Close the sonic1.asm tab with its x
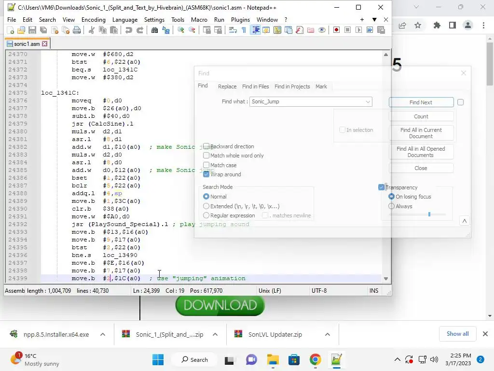The image size is (494, 371). (45, 44)
